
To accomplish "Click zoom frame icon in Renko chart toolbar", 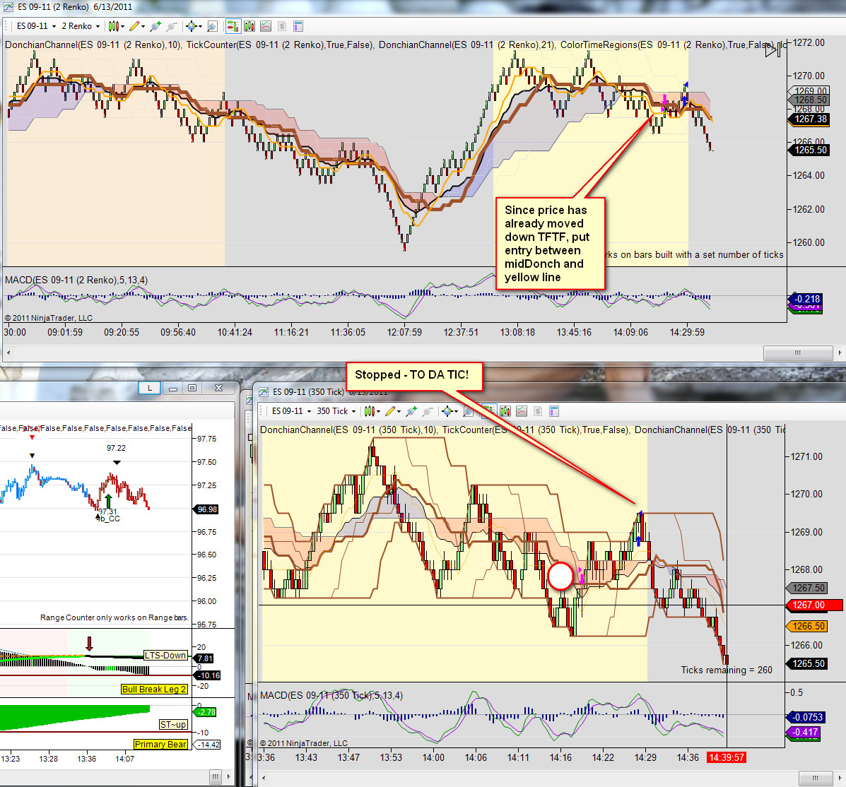I will pyautogui.click(x=213, y=26).
